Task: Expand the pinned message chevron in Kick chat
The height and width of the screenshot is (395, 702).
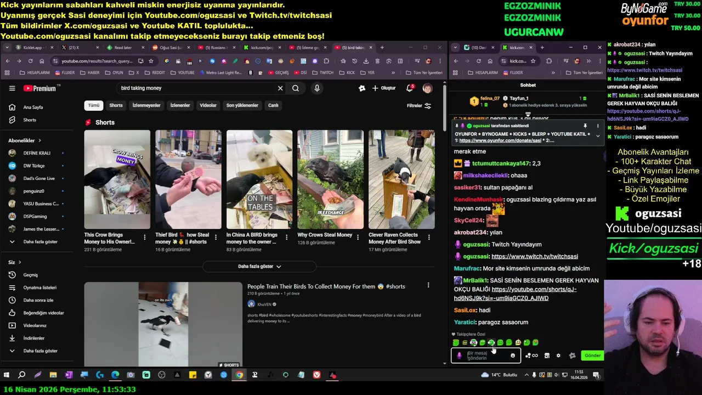Action: coord(598,136)
